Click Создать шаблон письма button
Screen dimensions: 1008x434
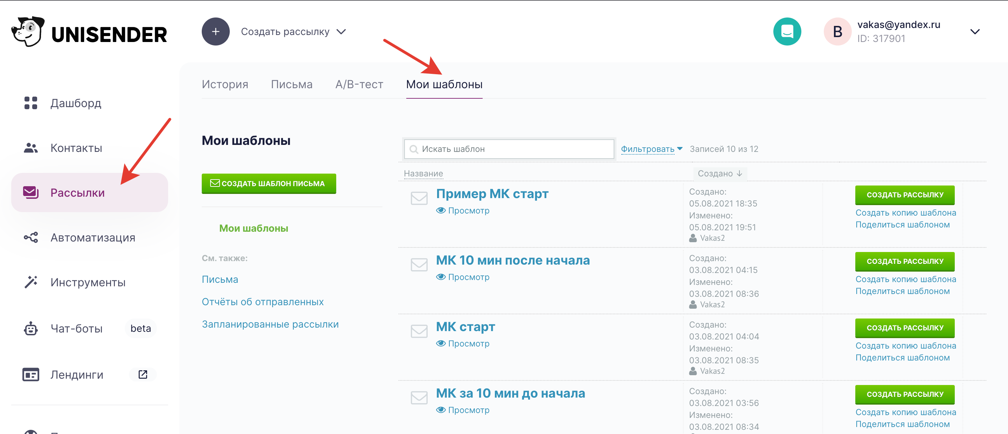[268, 183]
